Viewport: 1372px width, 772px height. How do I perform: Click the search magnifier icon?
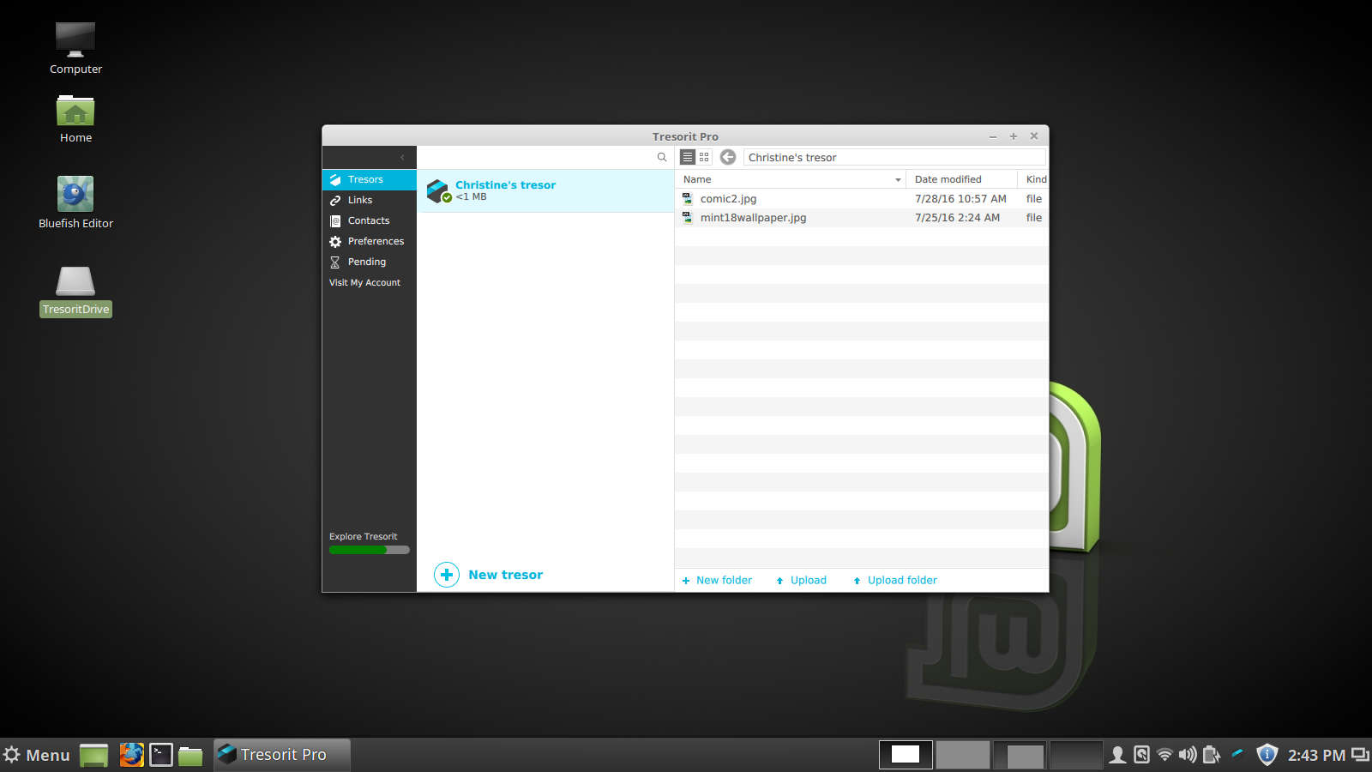[x=662, y=157]
